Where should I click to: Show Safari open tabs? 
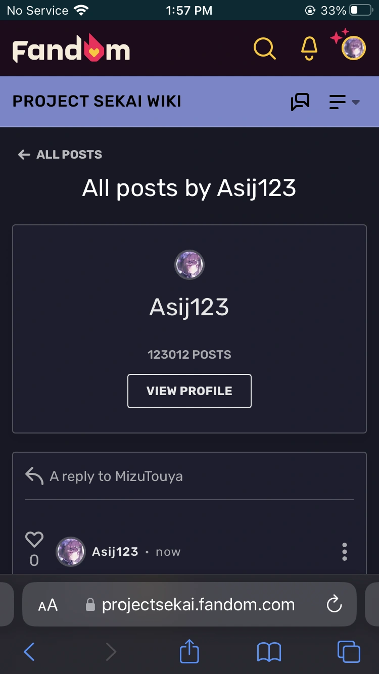(x=349, y=652)
